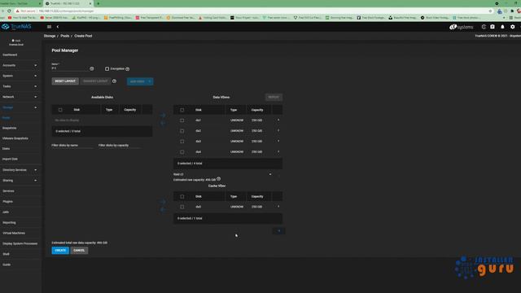Screen dimensions: 521x293
Task: Expand the Sharing sidebar section
Action: tap(20, 181)
